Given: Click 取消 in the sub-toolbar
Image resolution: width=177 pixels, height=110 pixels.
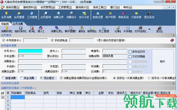Looking at the screenshot, I should tap(32, 29).
